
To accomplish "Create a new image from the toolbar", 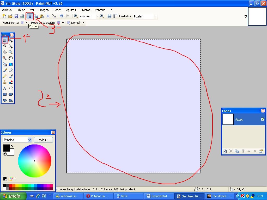I will [4, 16].
